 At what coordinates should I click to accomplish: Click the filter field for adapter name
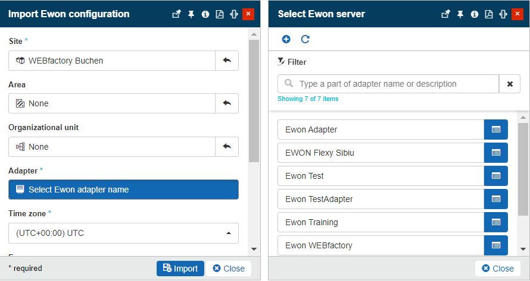click(388, 84)
